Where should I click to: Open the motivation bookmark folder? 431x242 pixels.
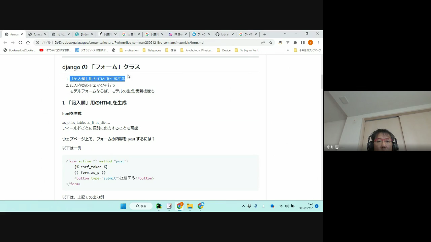[129, 50]
